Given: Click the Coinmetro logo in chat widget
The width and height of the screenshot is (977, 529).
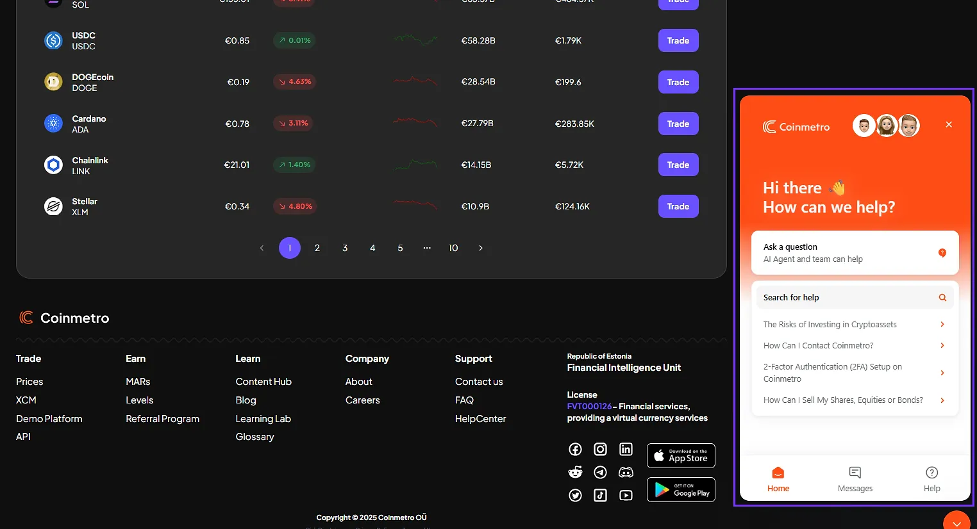Looking at the screenshot, I should click(796, 127).
